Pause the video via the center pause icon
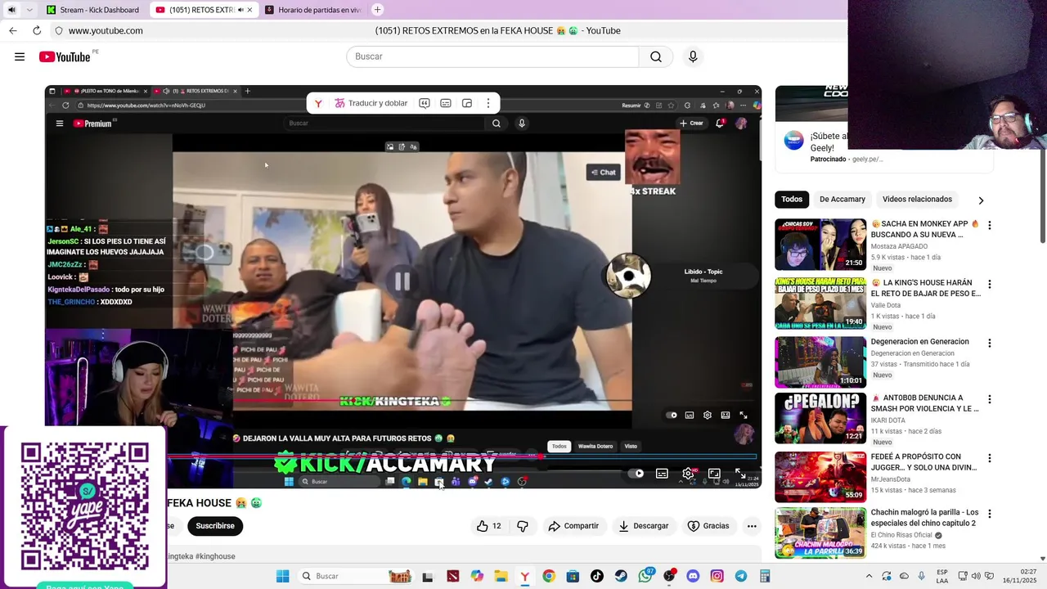 (402, 281)
